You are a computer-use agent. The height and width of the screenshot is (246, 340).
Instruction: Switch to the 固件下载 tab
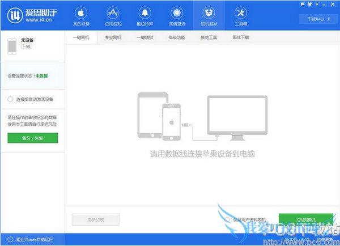(241, 37)
